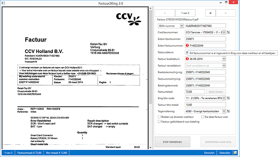The image size is (278, 157).
Task: Remove current invoice with the X button
Action: (211, 13)
